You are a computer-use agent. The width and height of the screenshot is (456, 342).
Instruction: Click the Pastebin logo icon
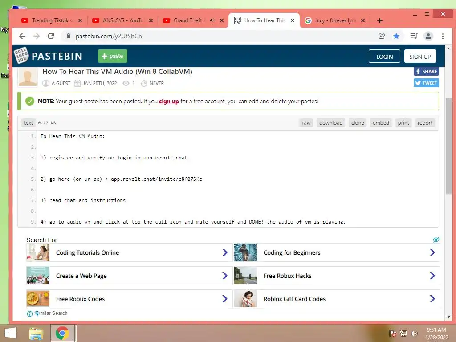21,55
